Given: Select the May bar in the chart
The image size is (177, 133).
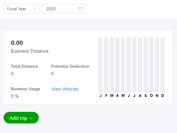Looking at the screenshot, I should point(123,64).
